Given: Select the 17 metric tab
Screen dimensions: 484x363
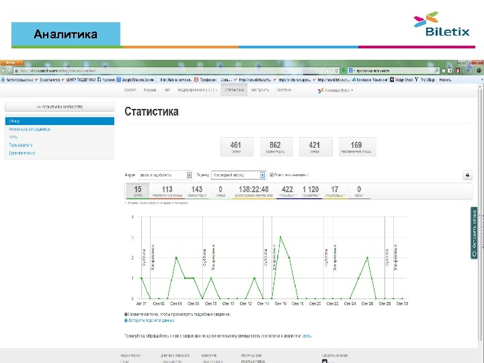Looking at the screenshot, I should (335, 191).
